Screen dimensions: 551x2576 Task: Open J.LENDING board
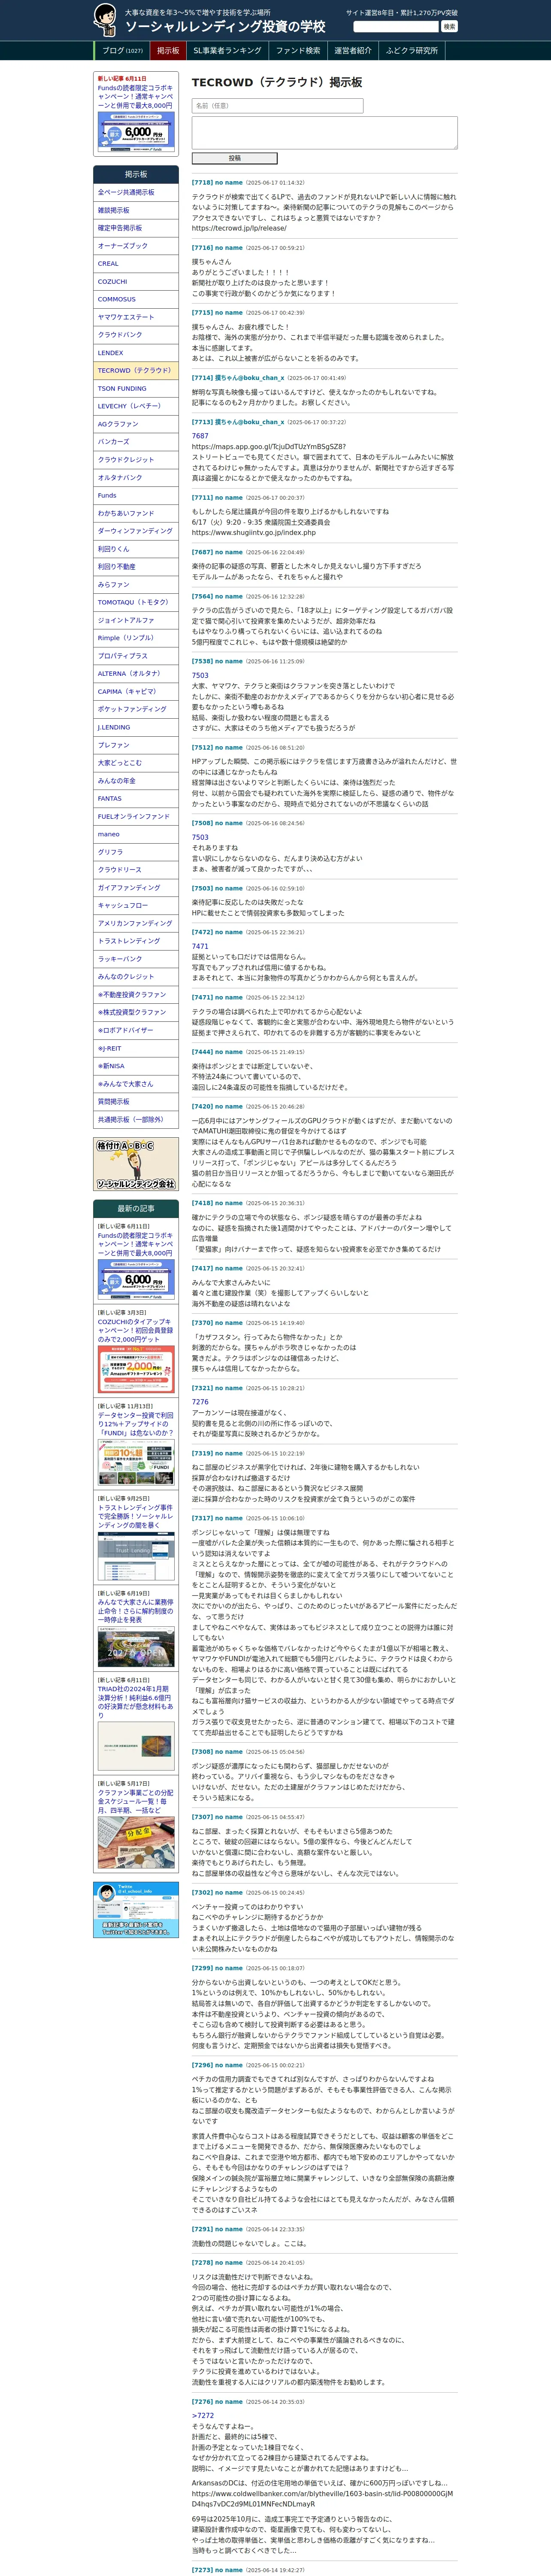click(x=136, y=727)
